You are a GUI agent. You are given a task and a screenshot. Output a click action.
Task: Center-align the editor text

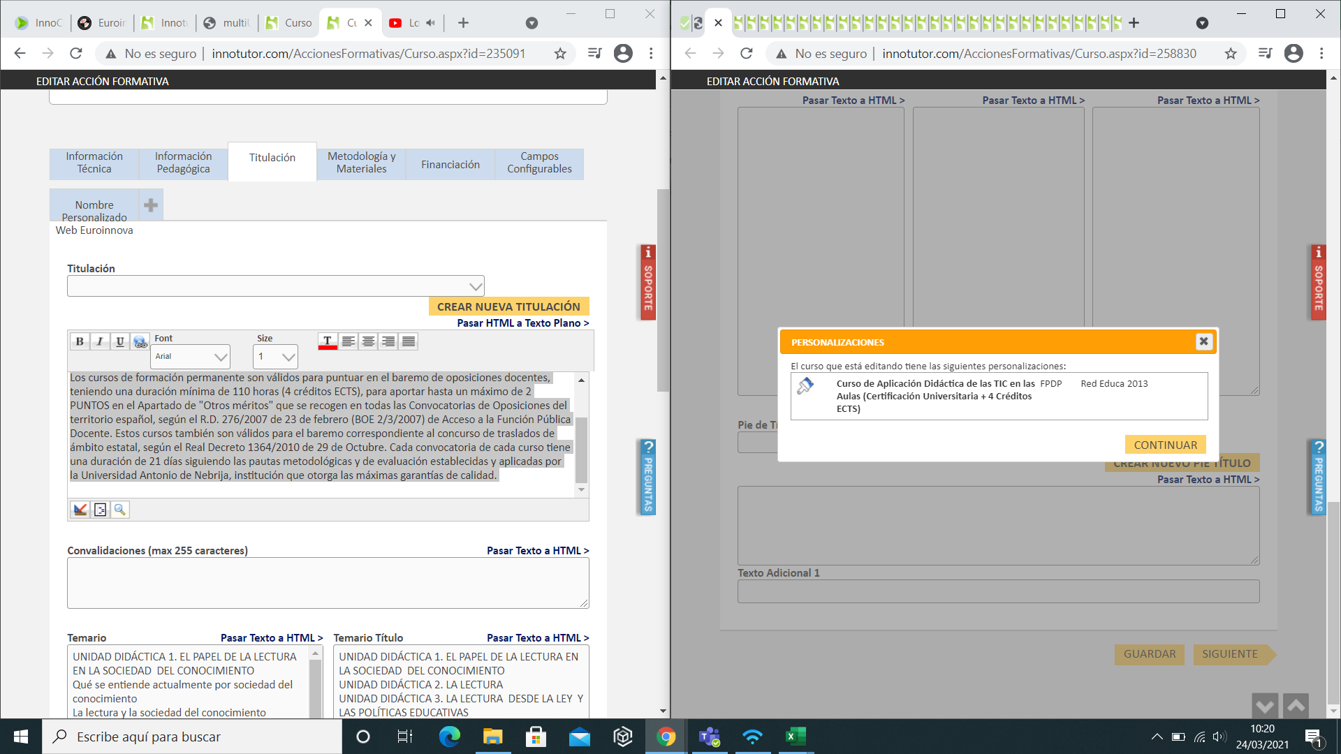(x=368, y=341)
